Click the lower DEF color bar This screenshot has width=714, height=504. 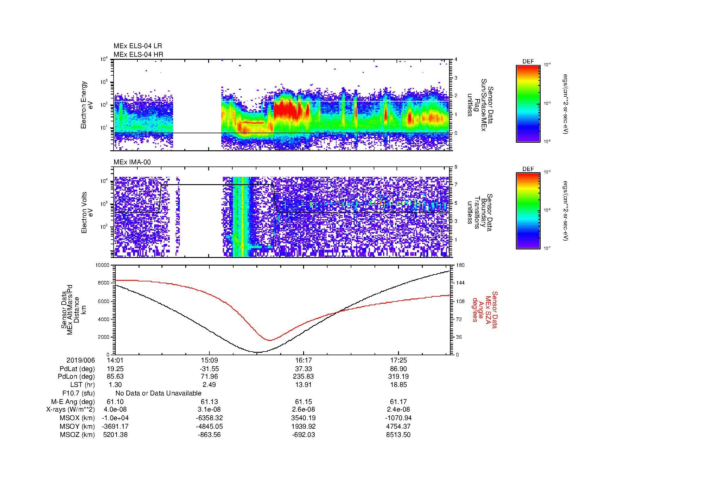pos(528,211)
